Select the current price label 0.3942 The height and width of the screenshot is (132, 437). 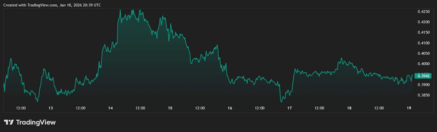pyautogui.click(x=423, y=76)
